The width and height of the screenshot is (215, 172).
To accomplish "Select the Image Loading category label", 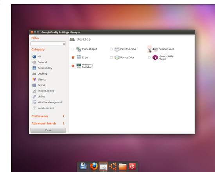I will pyautogui.click(x=46, y=91).
